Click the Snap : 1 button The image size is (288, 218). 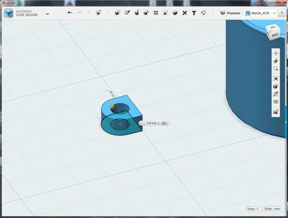point(254,209)
